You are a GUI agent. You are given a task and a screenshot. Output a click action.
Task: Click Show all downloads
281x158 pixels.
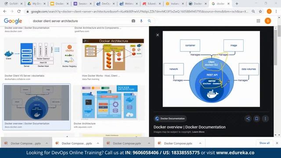pos(264,143)
